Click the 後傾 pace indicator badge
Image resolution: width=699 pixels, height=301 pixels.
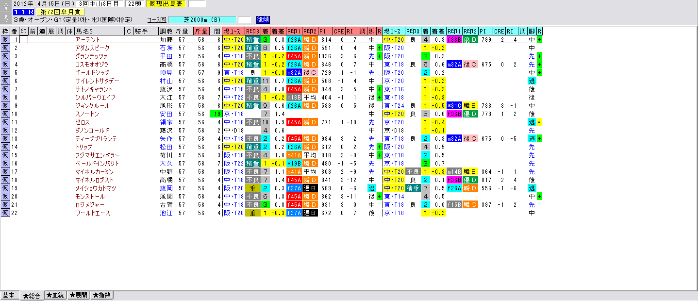(x=263, y=19)
